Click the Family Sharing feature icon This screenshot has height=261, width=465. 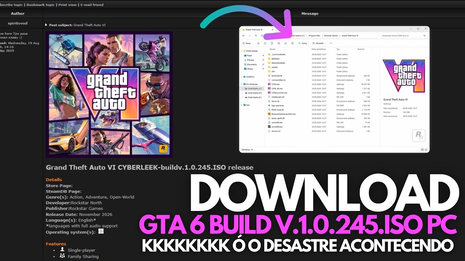coord(62,256)
